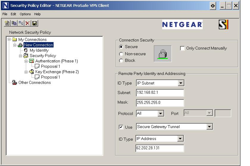The height and width of the screenshot is (166, 250).
Task: Open the gateway ID Type IP Address dropdown
Action: pos(180,139)
